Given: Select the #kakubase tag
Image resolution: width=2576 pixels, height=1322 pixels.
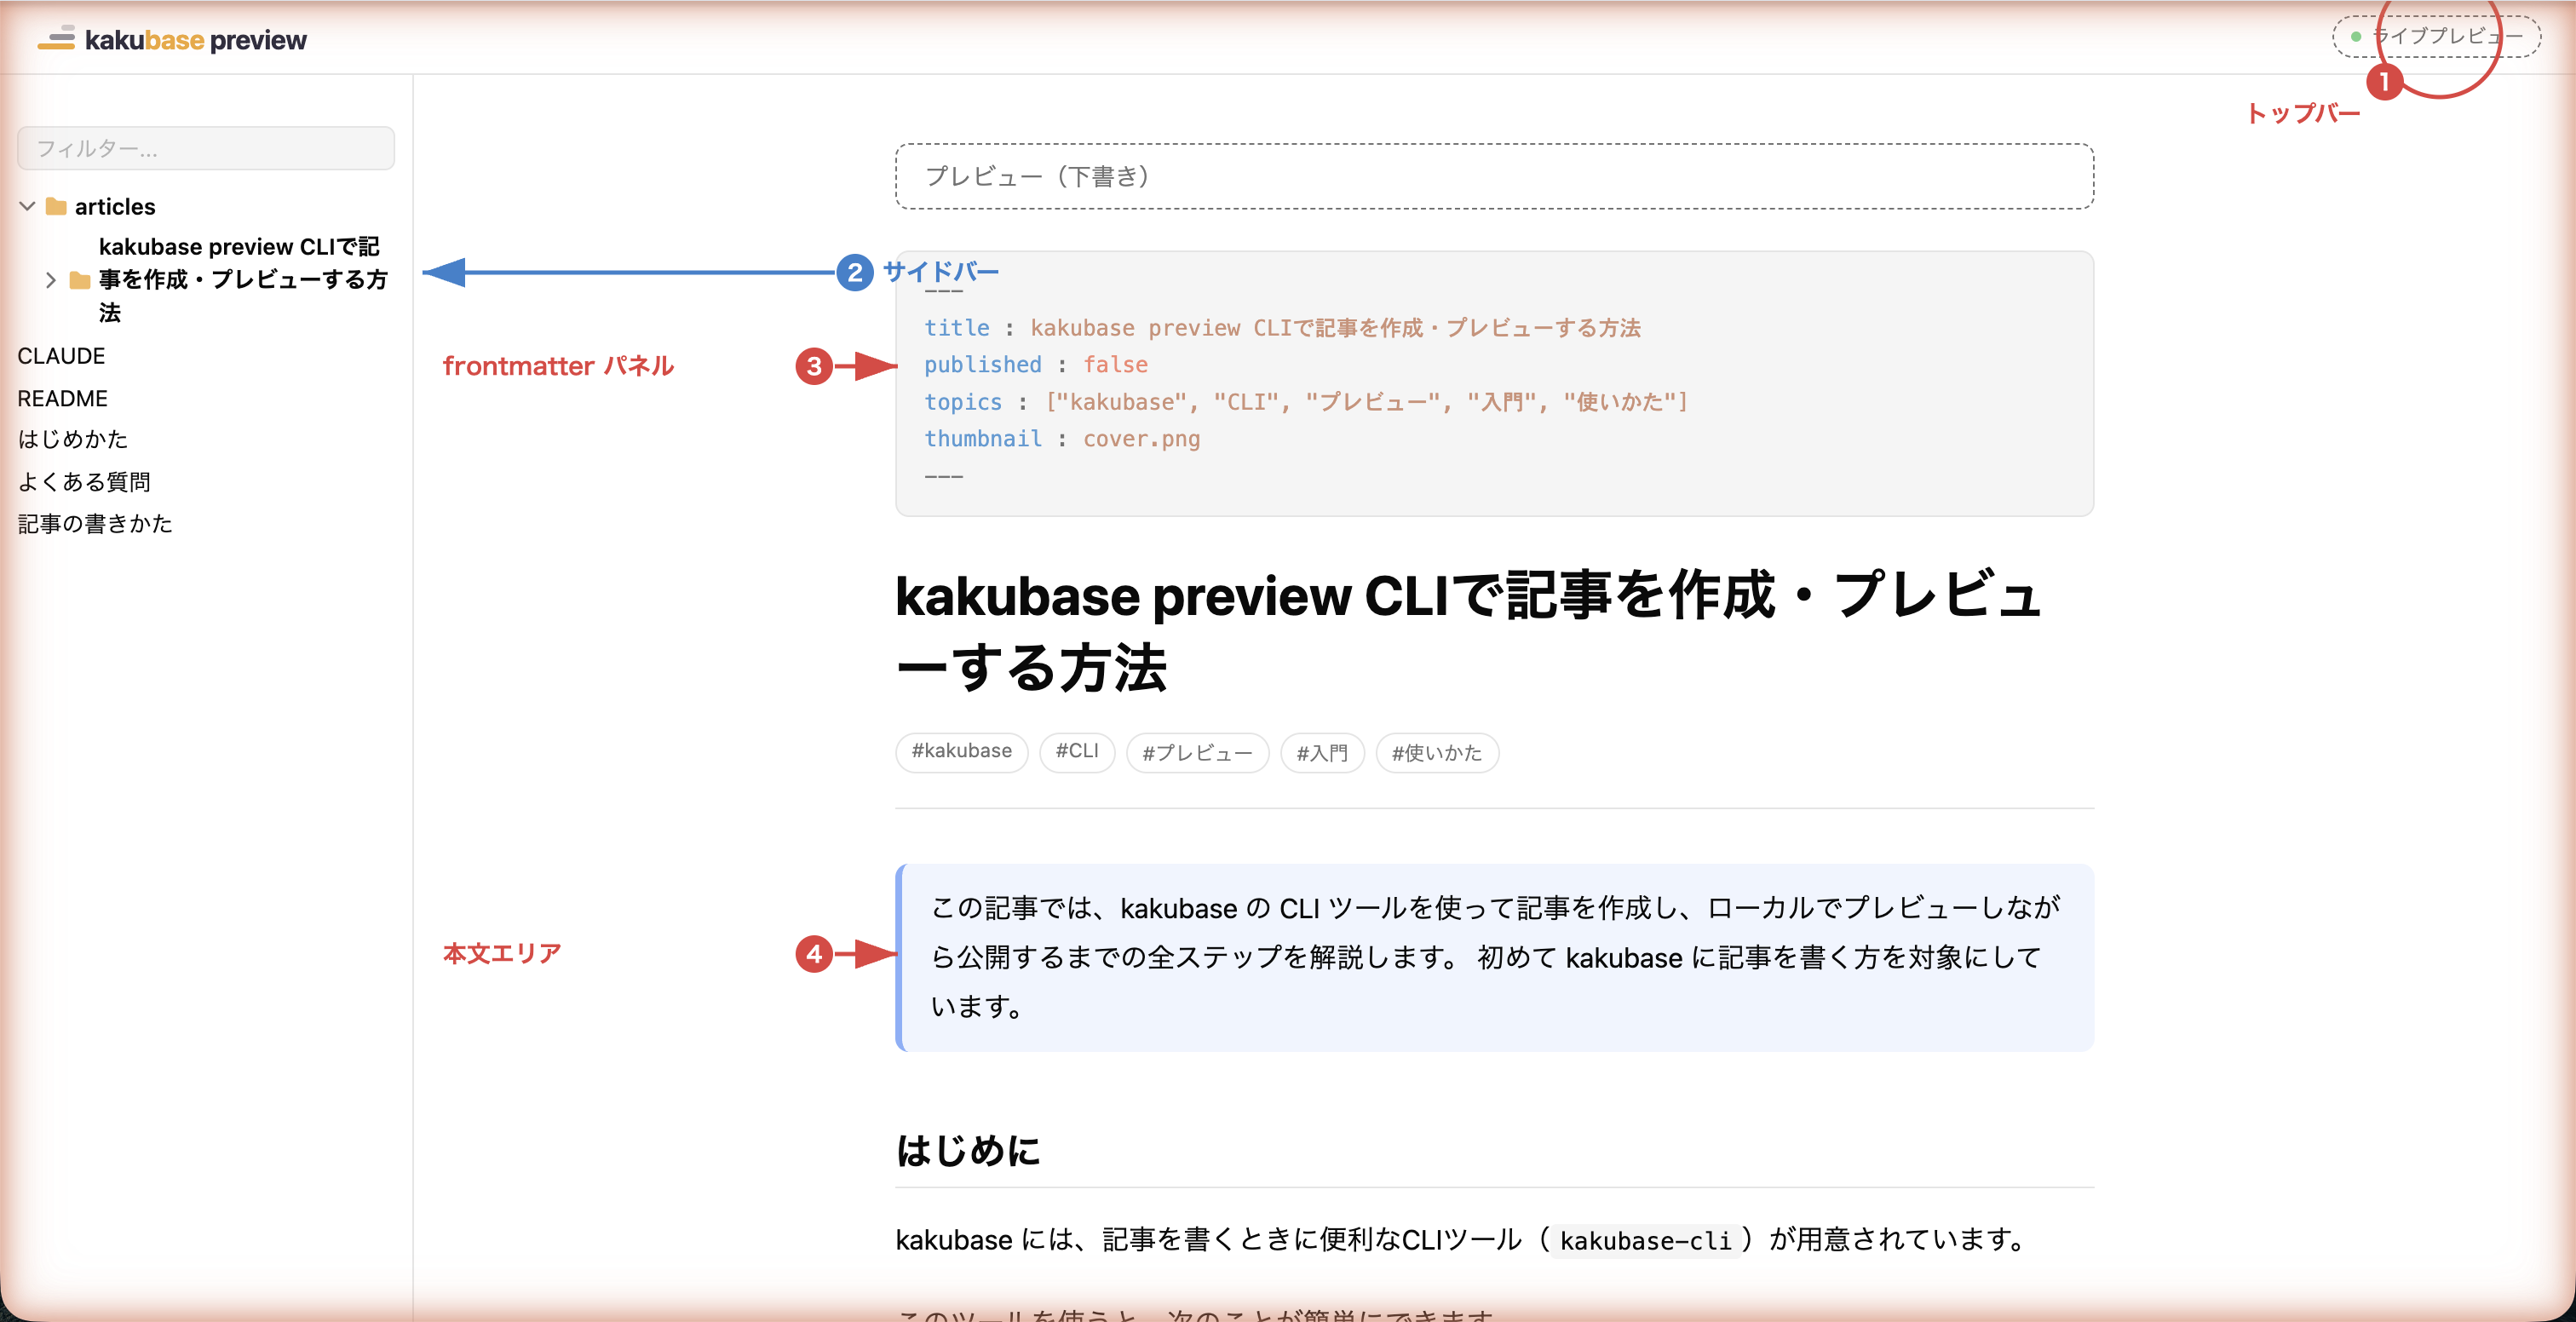Looking at the screenshot, I should pos(961,752).
